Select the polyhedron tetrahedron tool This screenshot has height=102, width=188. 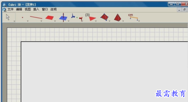pyautogui.click(x=104, y=17)
